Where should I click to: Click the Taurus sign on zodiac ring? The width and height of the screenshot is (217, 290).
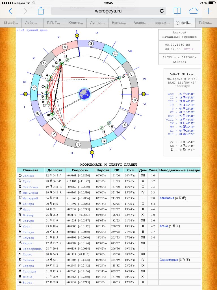[x=132, y=74]
